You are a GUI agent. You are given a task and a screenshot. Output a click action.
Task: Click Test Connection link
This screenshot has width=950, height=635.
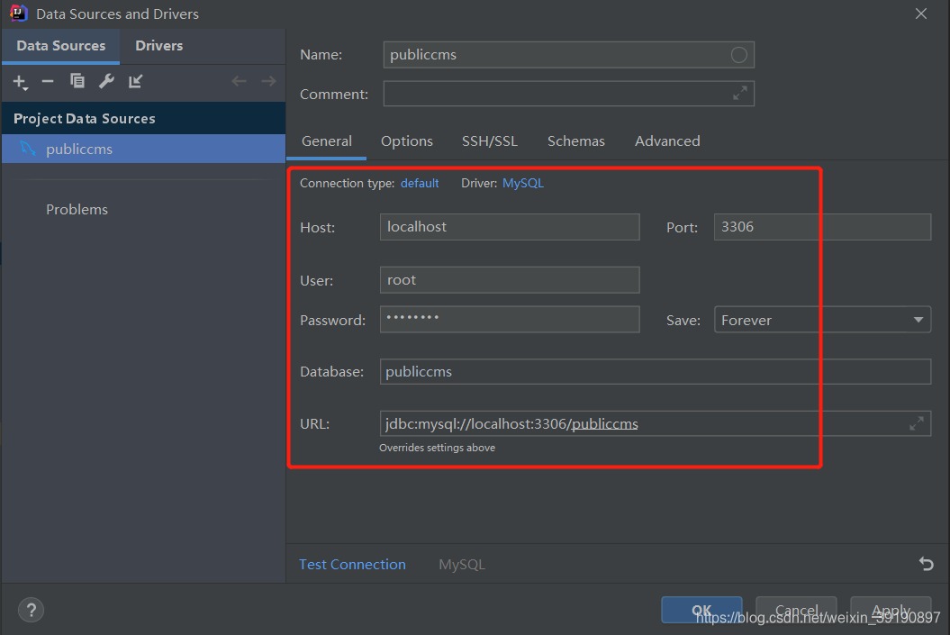pos(352,564)
